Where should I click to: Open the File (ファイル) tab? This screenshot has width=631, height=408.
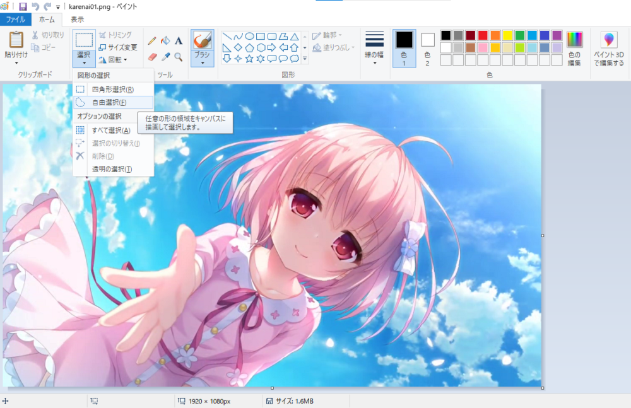coord(15,20)
